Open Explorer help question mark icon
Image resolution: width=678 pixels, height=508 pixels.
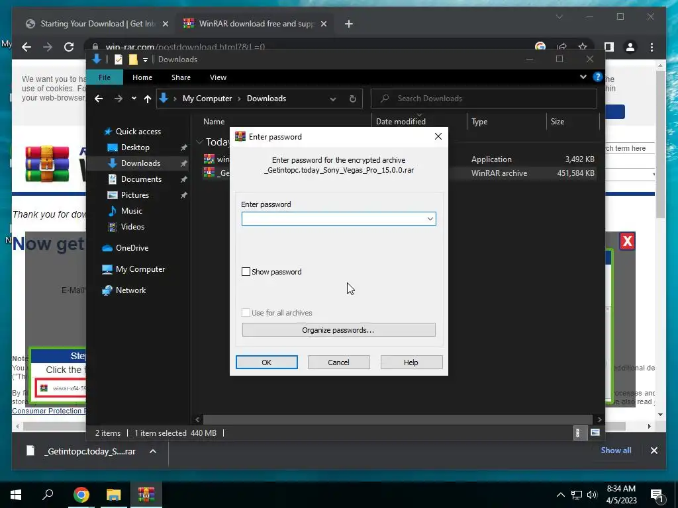click(x=598, y=77)
